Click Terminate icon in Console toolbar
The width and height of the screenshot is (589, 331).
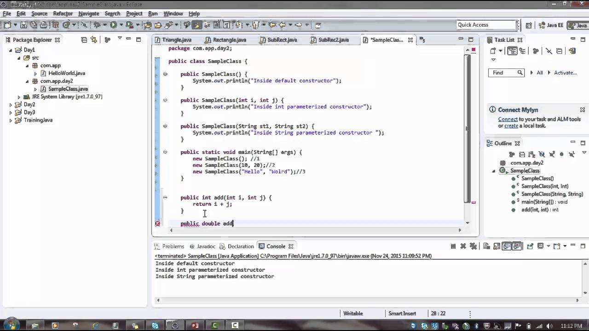453,246
